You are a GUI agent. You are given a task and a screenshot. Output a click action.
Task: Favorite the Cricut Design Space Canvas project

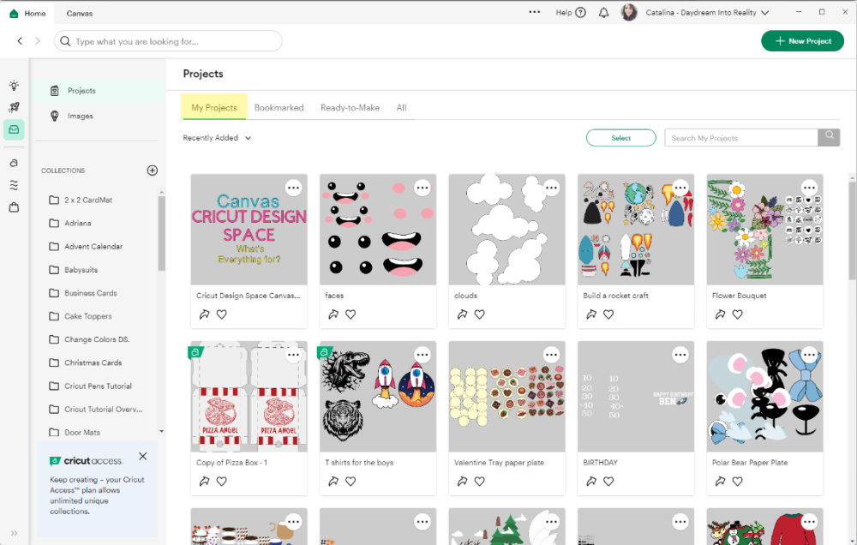[x=221, y=314]
